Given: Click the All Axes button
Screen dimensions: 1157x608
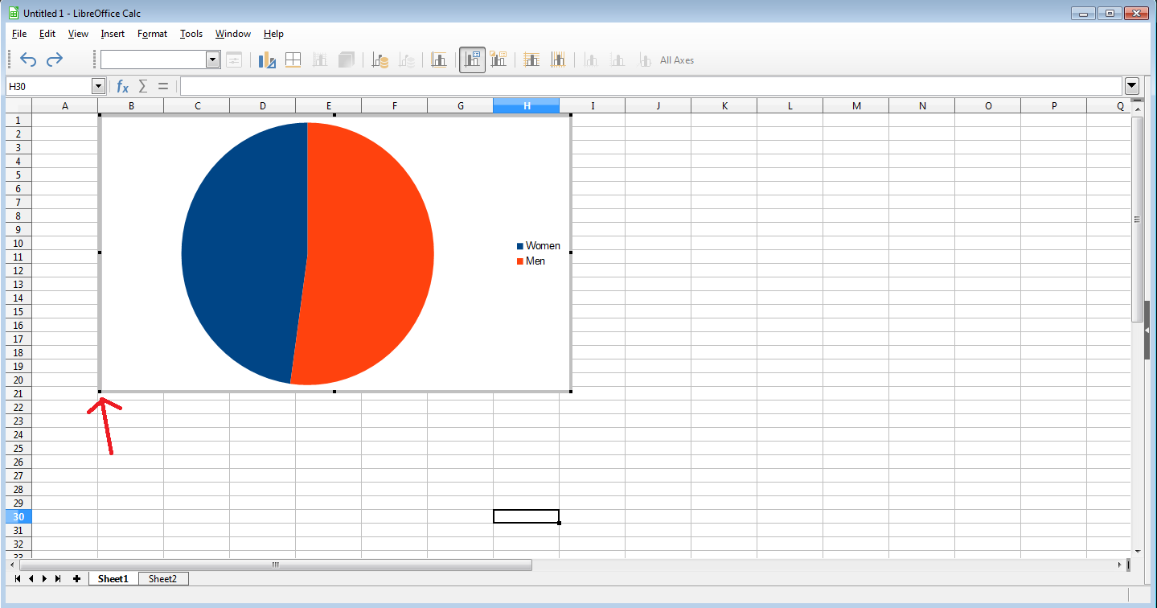Looking at the screenshot, I should pyautogui.click(x=677, y=60).
